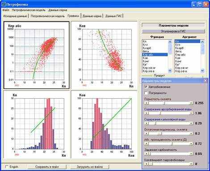Click down arrow of Аргумент list scrollbar
The width and height of the screenshot is (210, 171).
click(x=202, y=71)
